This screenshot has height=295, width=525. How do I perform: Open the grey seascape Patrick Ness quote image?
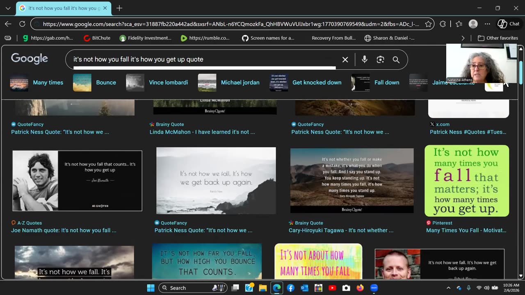[216, 181]
